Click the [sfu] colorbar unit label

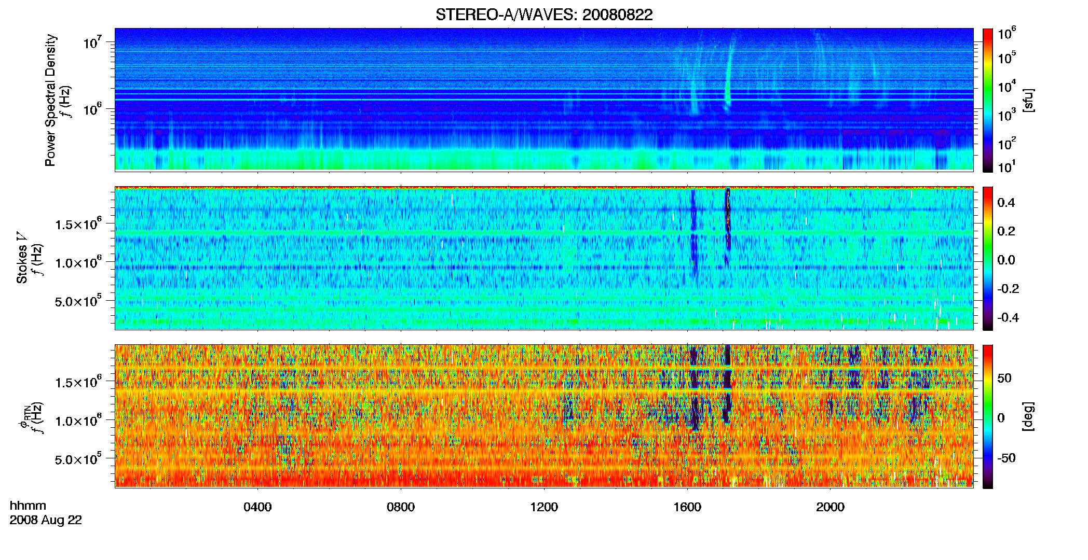coord(1028,101)
